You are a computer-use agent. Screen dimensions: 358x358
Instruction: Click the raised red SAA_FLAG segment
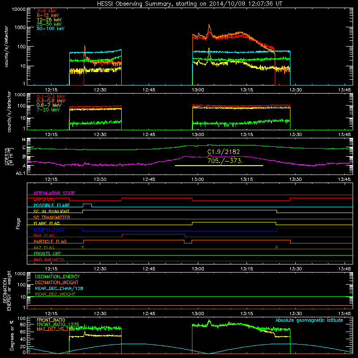pyautogui.click(x=153, y=234)
